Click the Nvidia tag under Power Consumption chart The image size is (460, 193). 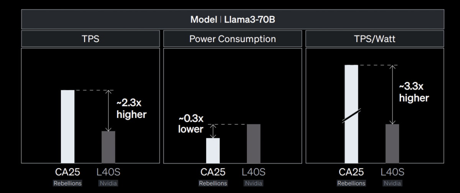coord(253,183)
